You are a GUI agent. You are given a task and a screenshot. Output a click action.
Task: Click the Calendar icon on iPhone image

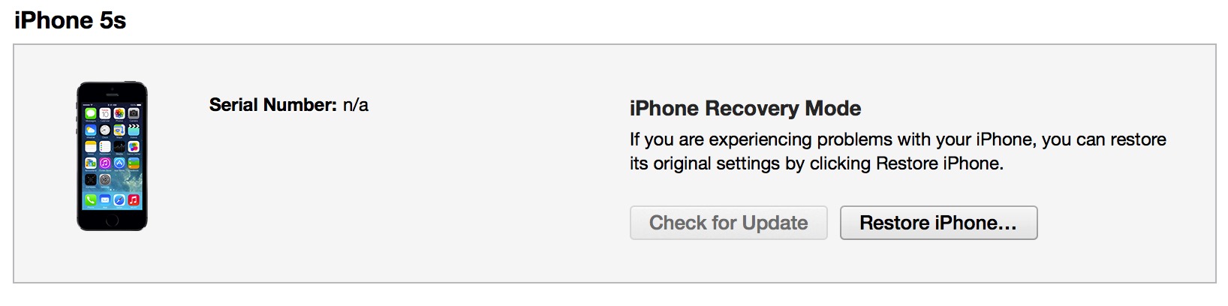105,114
